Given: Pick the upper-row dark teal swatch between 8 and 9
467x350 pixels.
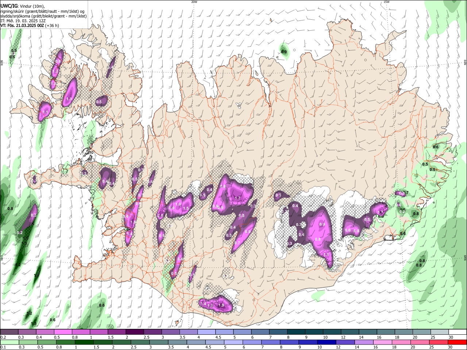Looking at the screenshot, I should click(296, 332).
